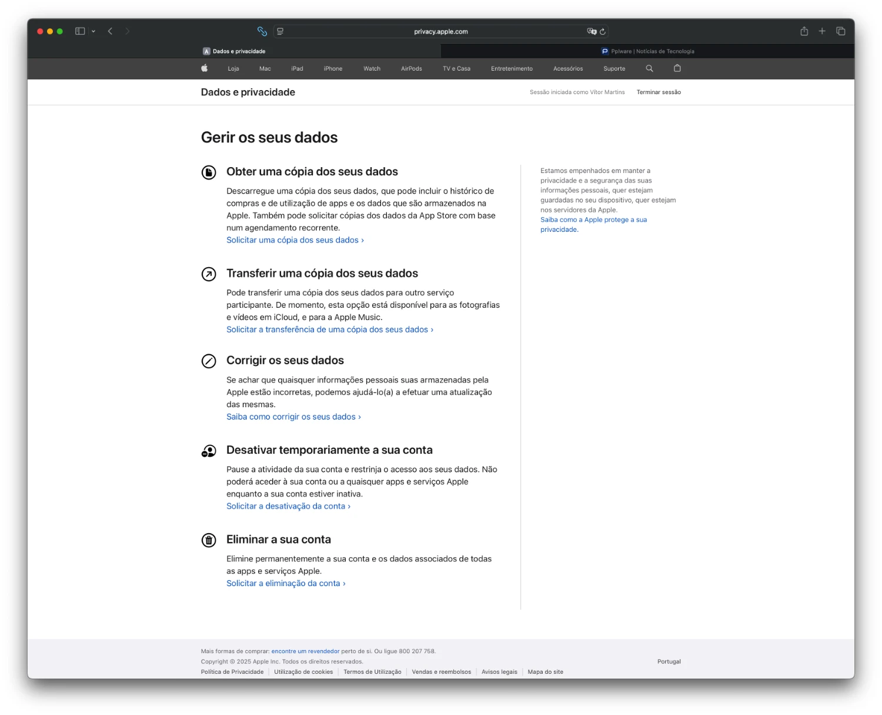The width and height of the screenshot is (882, 715).
Task: Open a new tab with plus icon
Action: pyautogui.click(x=822, y=31)
